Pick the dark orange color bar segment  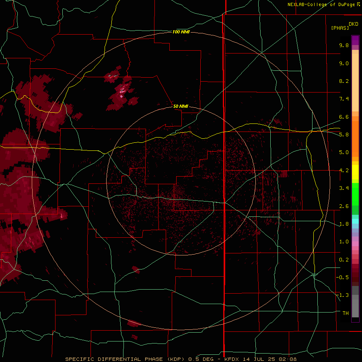pyautogui.click(x=355, y=139)
